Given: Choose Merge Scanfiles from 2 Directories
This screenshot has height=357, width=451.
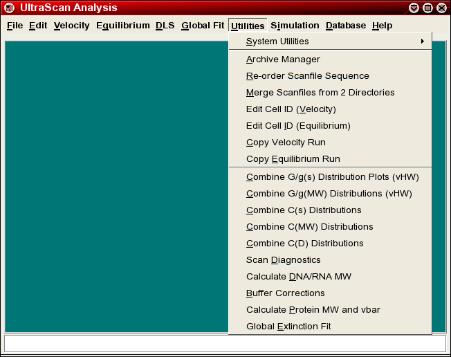Looking at the screenshot, I should tap(320, 93).
